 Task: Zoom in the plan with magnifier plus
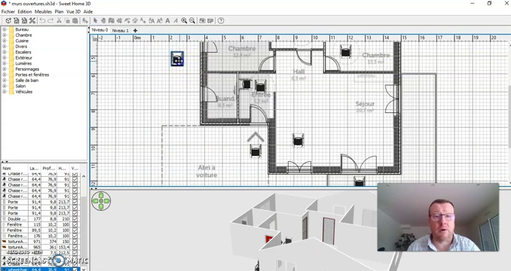(x=184, y=20)
